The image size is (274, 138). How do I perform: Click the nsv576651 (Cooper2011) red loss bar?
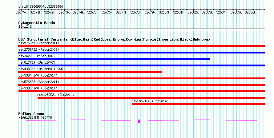[142, 46]
